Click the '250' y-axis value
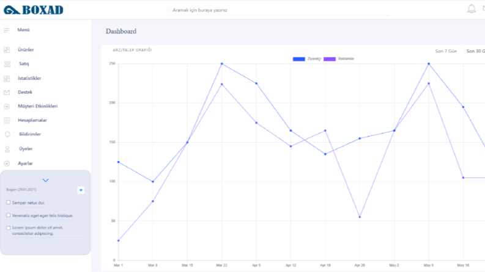 [112, 63]
